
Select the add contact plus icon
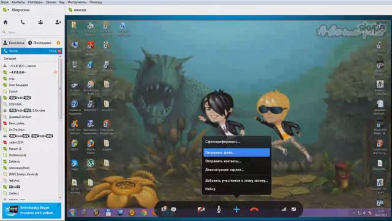tap(58, 22)
